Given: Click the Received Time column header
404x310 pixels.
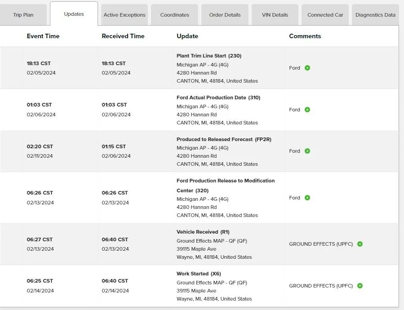Looking at the screenshot, I should [x=123, y=36].
